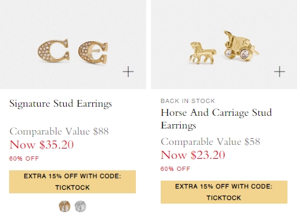This screenshot has width=302, height=220.
Task: Click the gold horse stud in image
Action: (203, 53)
